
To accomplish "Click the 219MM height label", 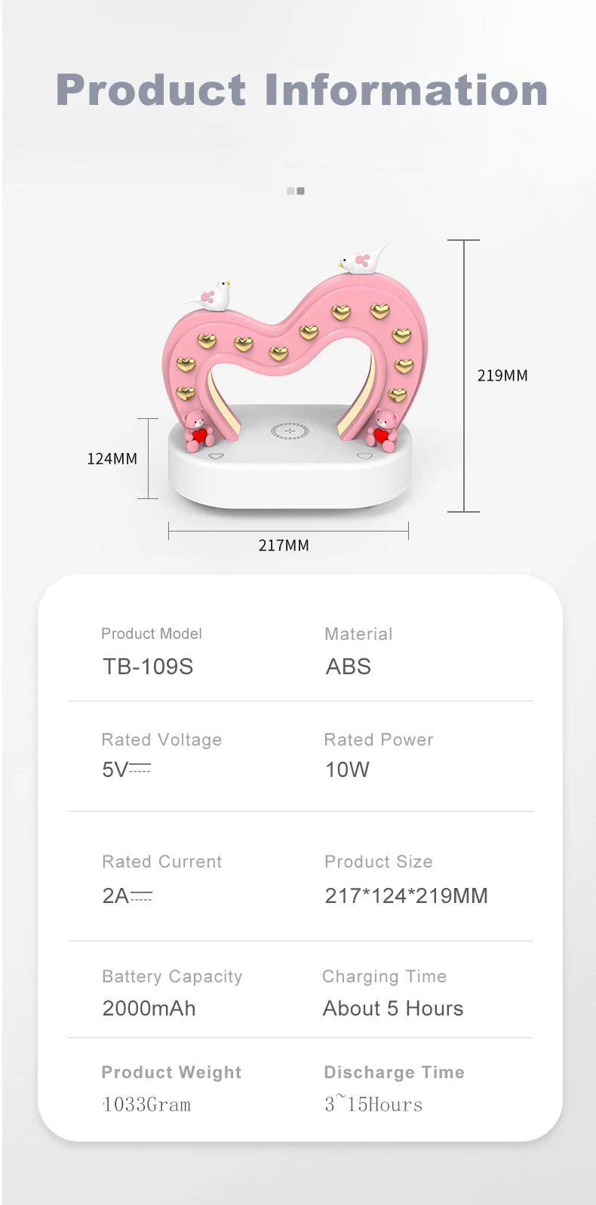I will [x=502, y=375].
